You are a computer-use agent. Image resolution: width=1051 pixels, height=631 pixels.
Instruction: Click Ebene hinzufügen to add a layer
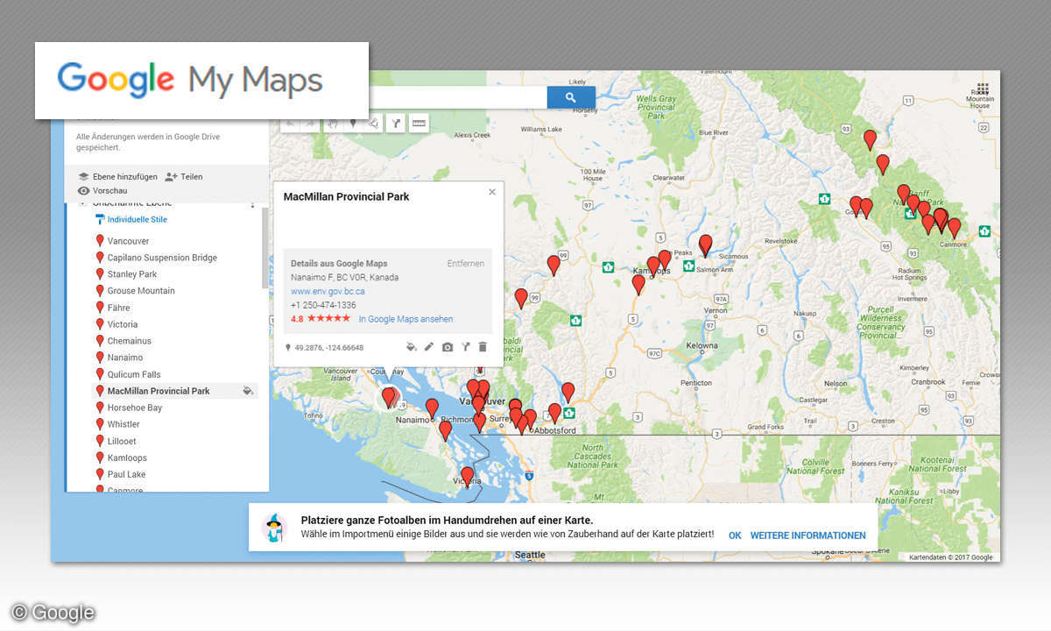(117, 176)
